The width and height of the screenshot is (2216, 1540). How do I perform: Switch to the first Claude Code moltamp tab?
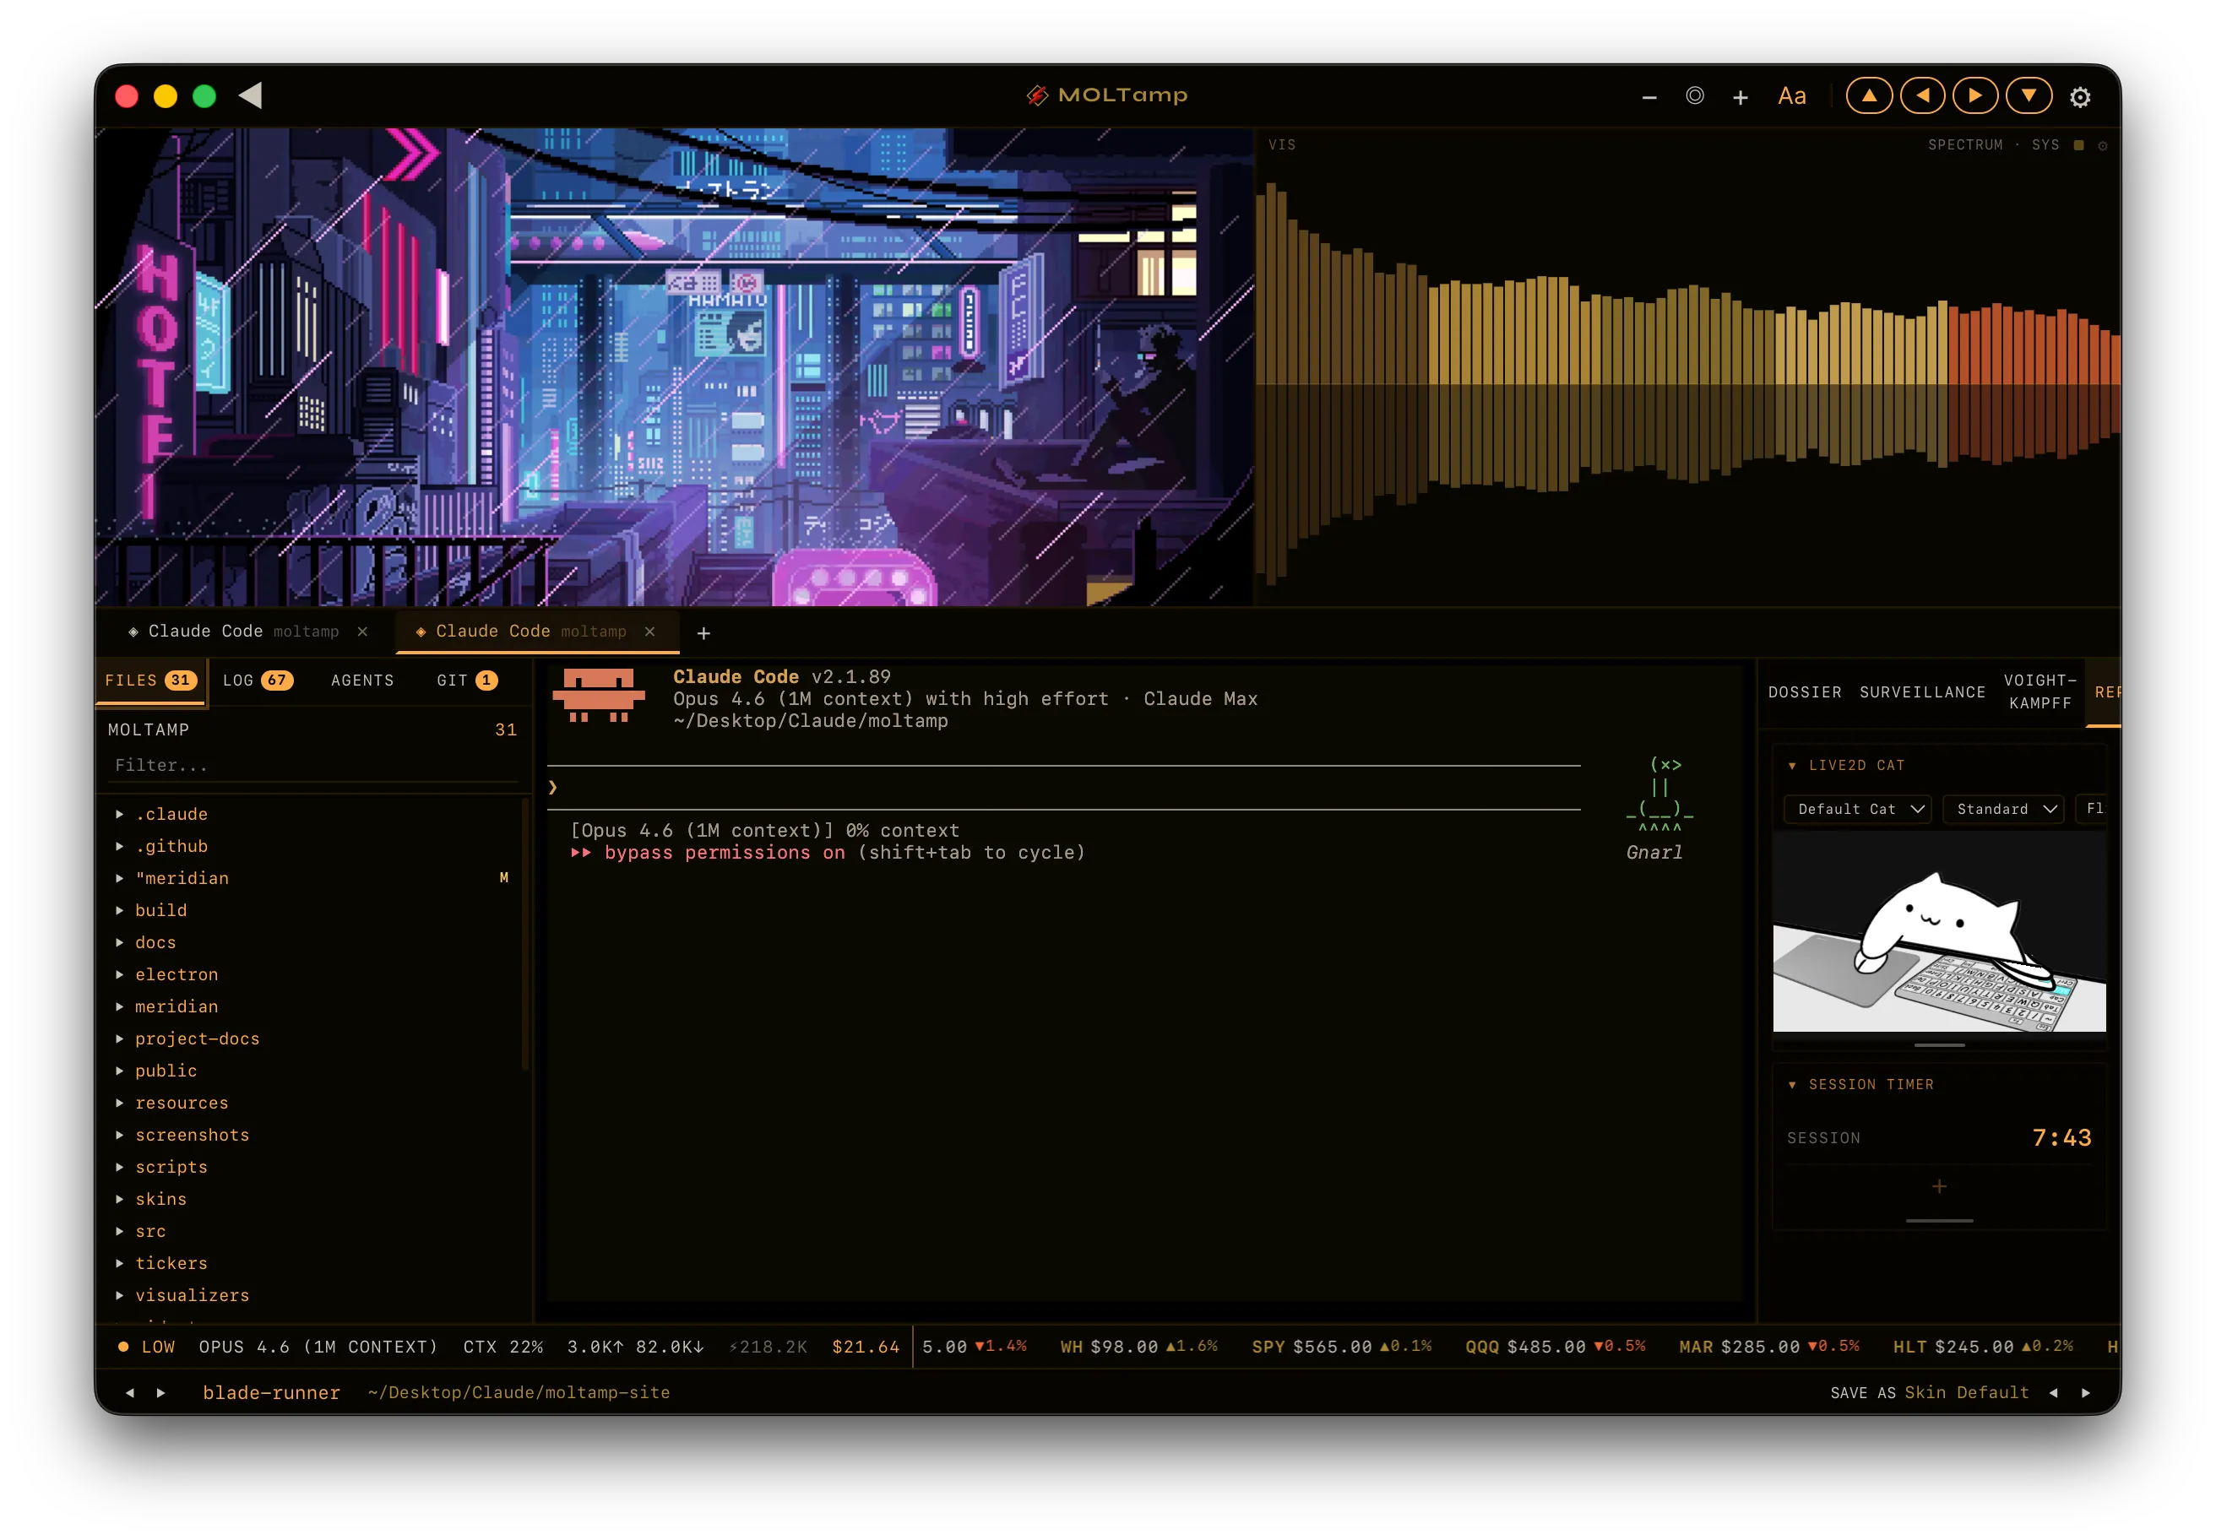247,631
